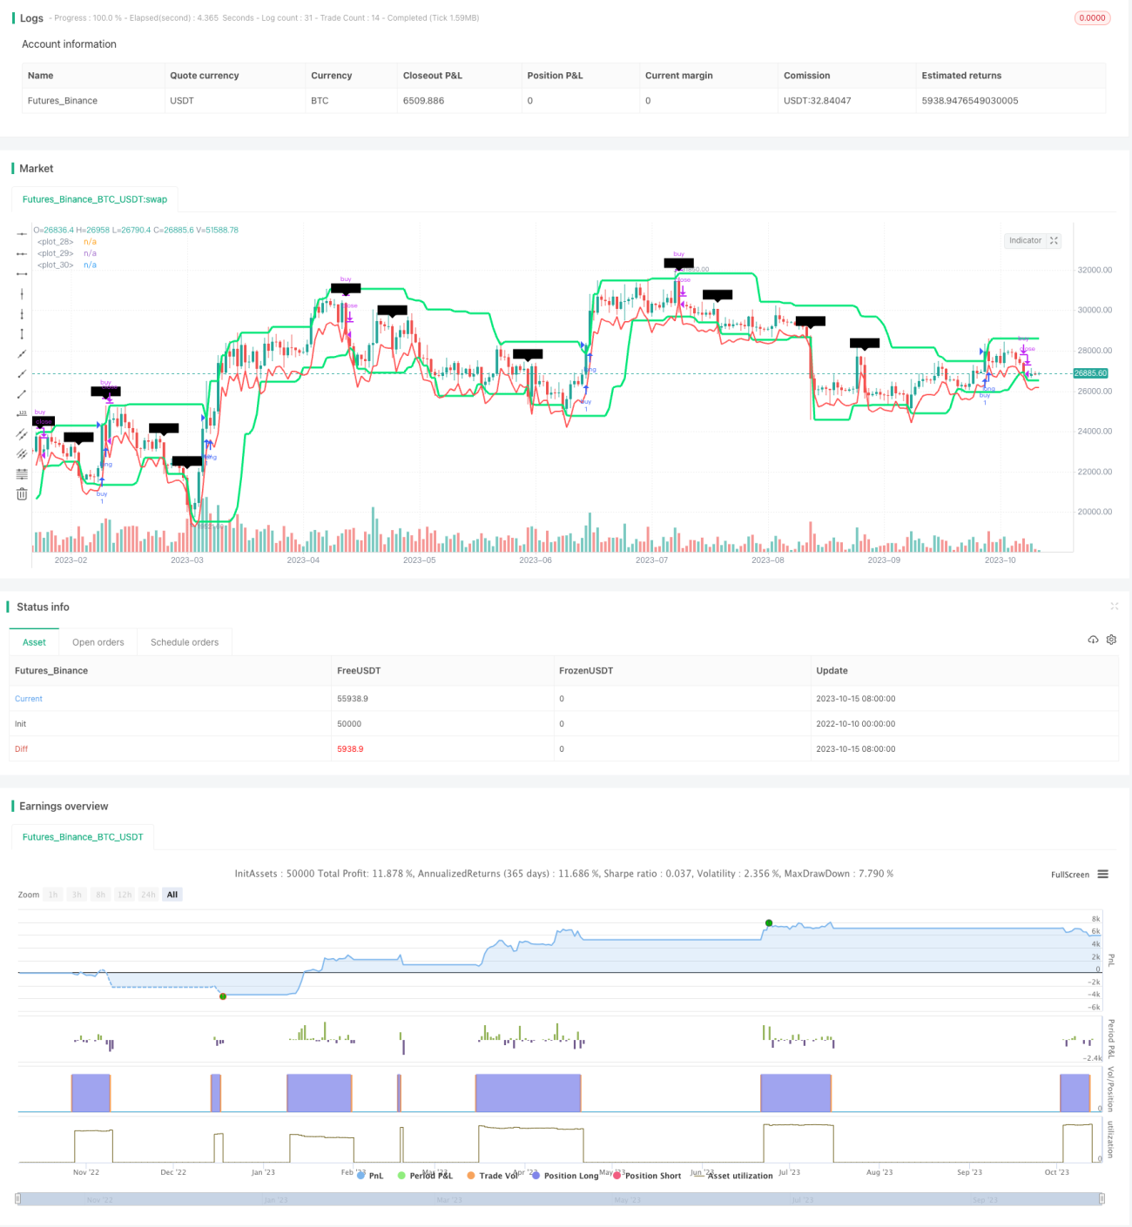This screenshot has width=1132, height=1227.
Task: Select the Fibonacci retracement lines tool
Action: point(22,473)
